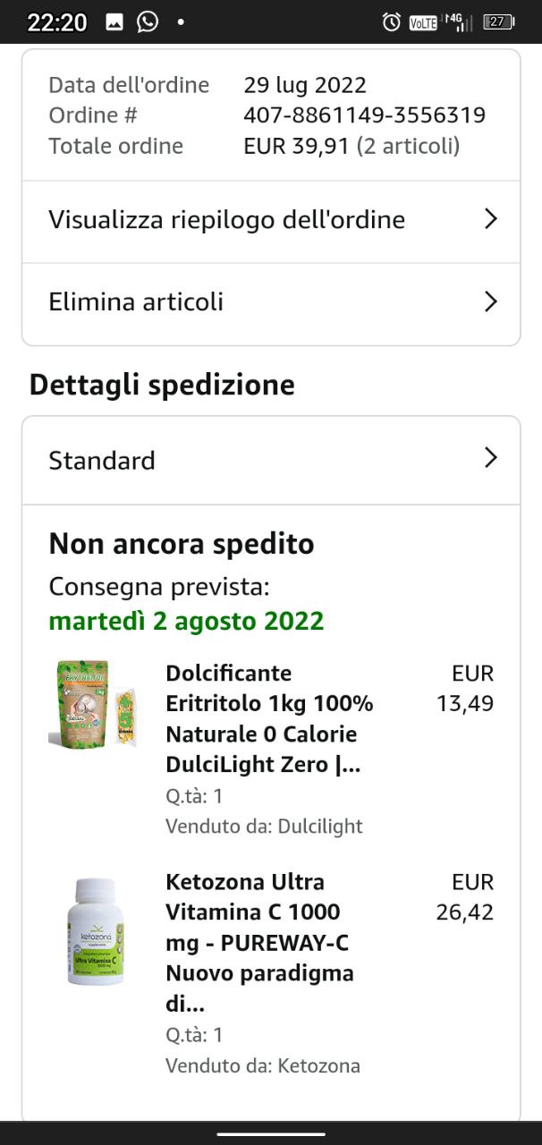Expand the chevron next to Visualizza riepilogo dell'ordine
The height and width of the screenshot is (1145, 542).
[490, 219]
